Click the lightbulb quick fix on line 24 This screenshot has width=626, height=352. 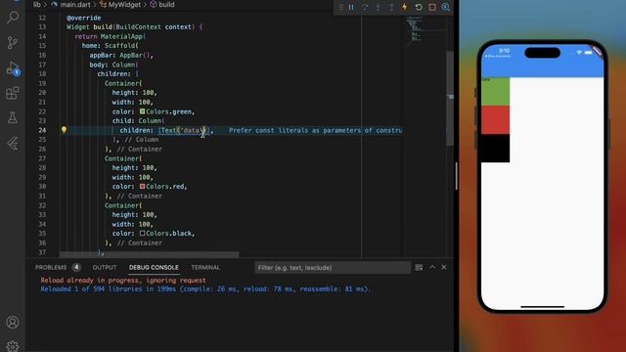click(64, 130)
